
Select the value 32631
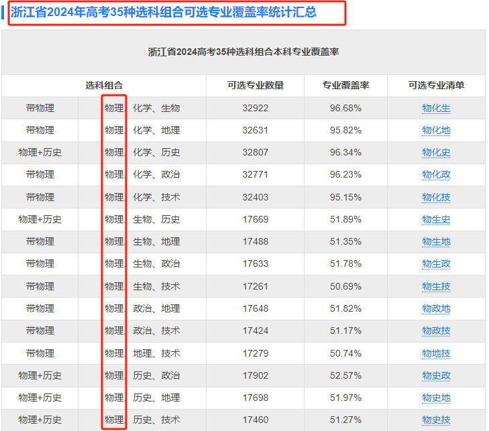point(255,130)
